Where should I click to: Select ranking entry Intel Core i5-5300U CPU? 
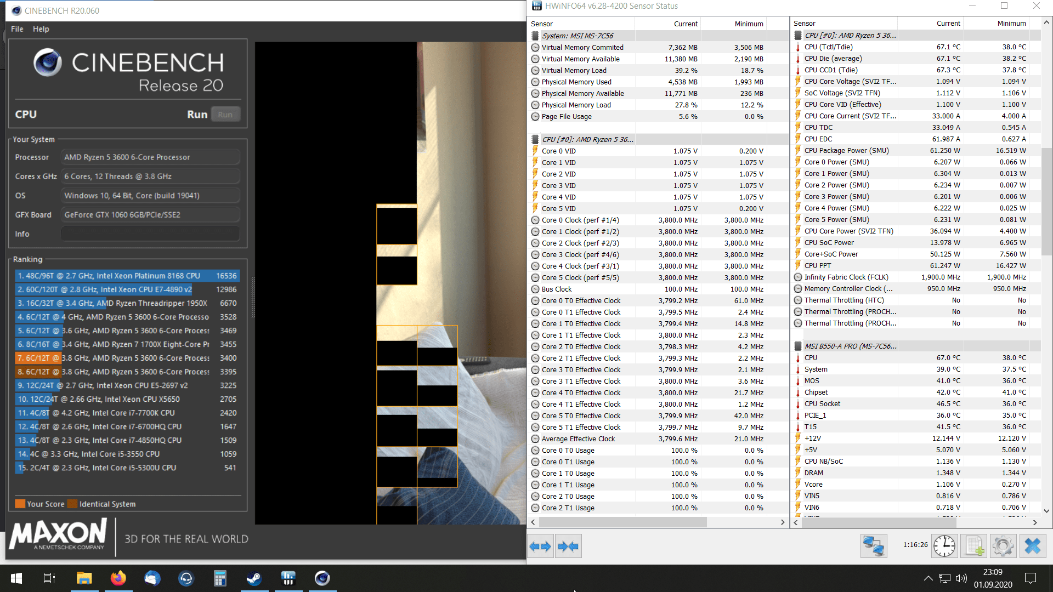point(127,468)
